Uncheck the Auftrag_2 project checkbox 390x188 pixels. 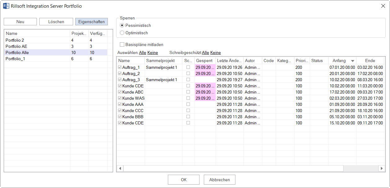click(x=120, y=73)
